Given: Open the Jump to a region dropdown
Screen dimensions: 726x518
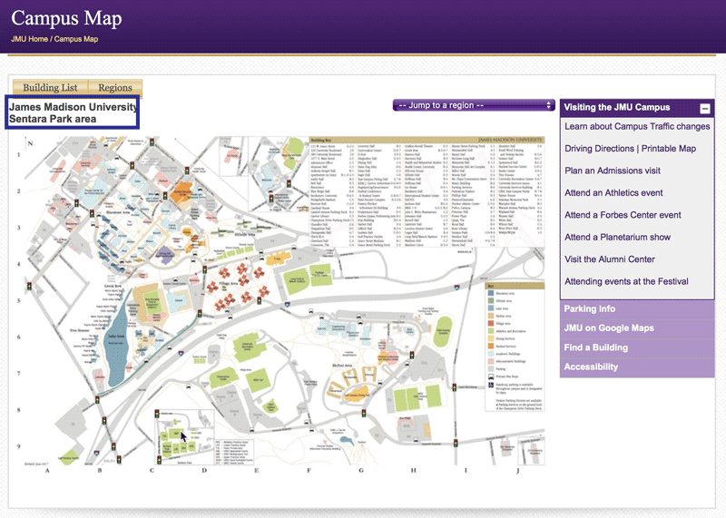Looking at the screenshot, I should coord(473,105).
